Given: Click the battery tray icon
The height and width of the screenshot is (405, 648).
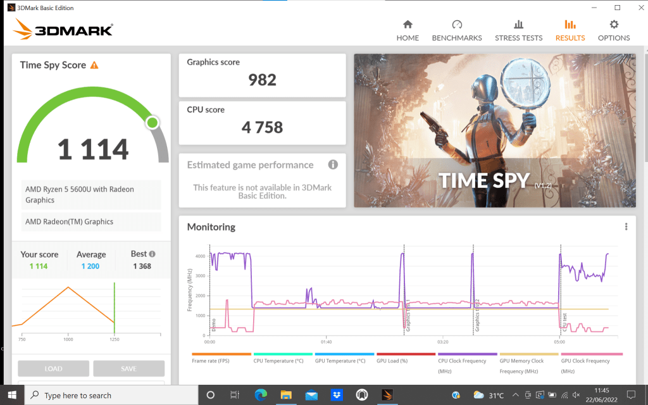Looking at the screenshot, I should click(x=552, y=395).
